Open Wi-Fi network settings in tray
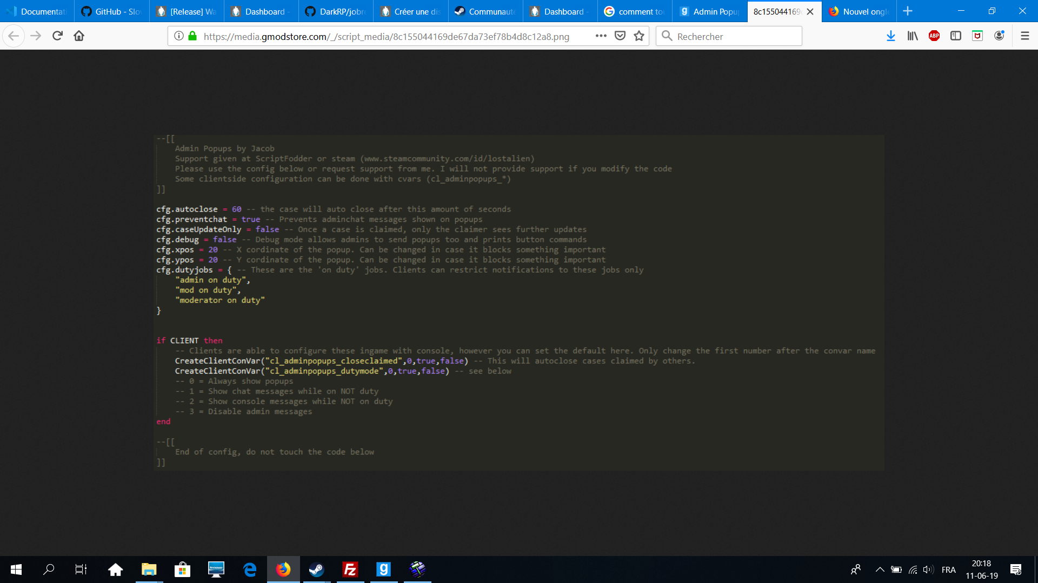The image size is (1038, 583). coord(913,570)
